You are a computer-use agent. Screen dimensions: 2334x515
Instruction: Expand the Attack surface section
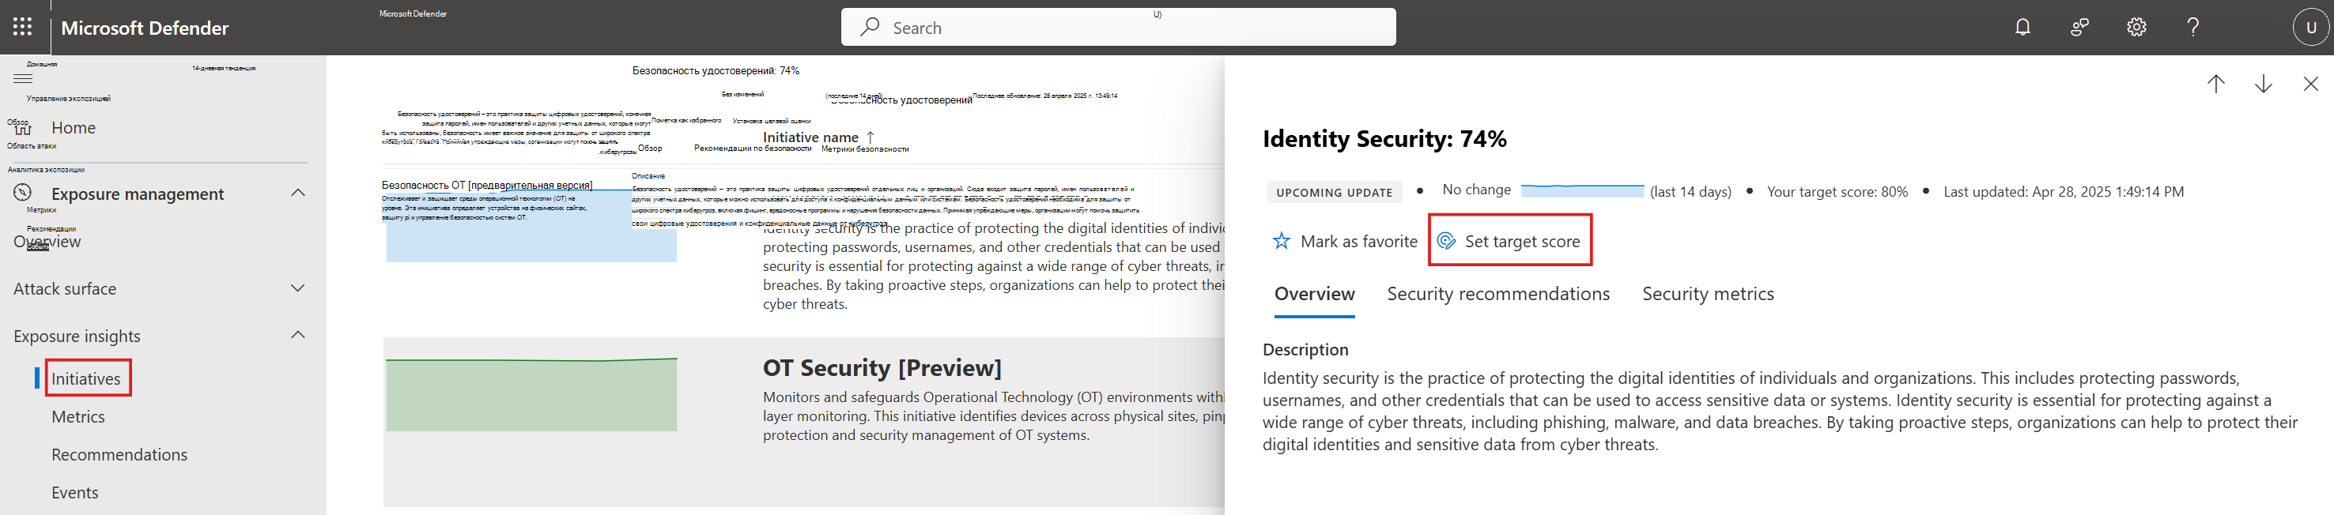coord(297,288)
